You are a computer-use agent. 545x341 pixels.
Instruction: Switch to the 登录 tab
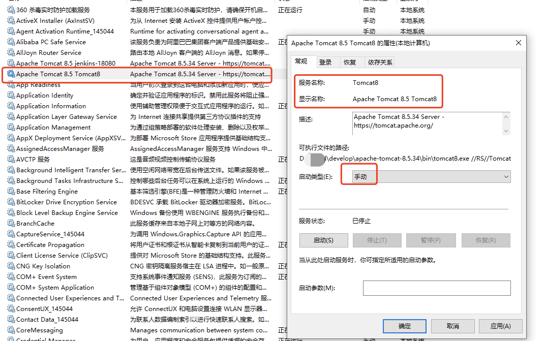(x=326, y=61)
